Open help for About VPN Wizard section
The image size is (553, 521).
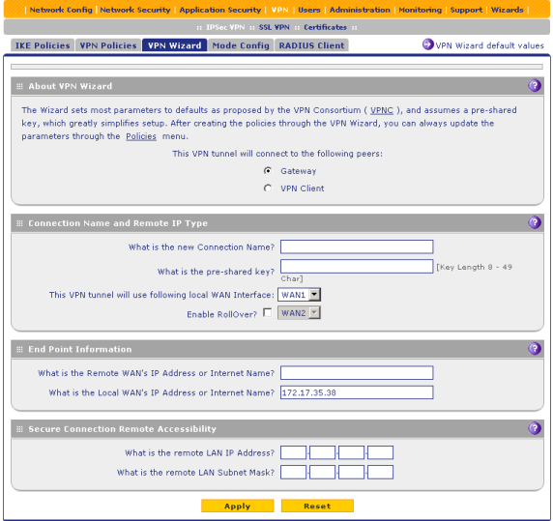535,86
